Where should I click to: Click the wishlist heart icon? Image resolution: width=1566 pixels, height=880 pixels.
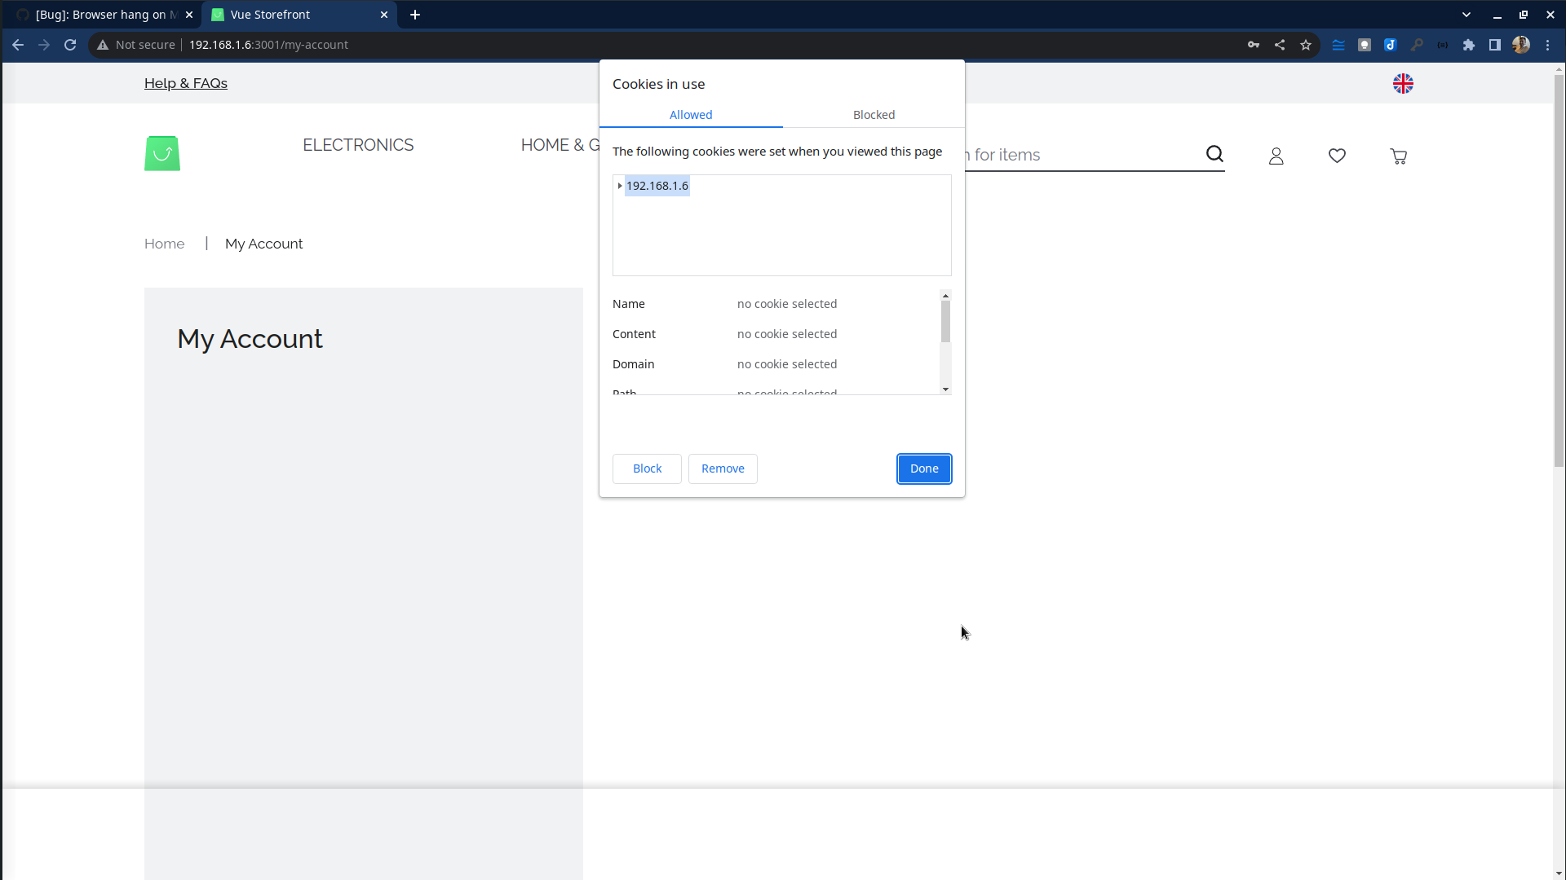tap(1337, 156)
